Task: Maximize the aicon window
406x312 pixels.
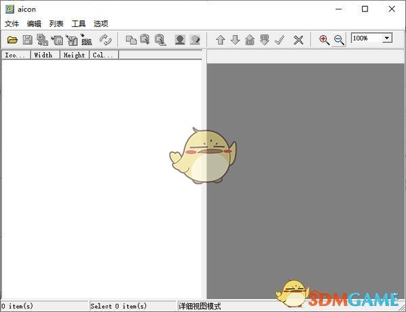Action: pos(365,9)
